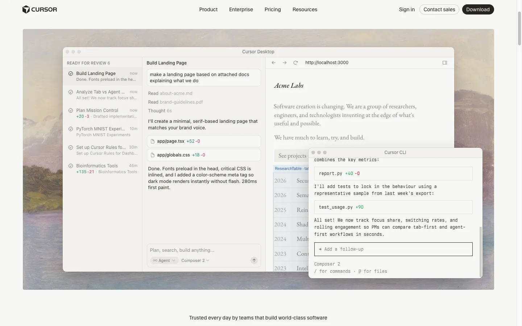Click the READY FOR REVIEW 6 header
522x326 pixels.
coord(88,63)
